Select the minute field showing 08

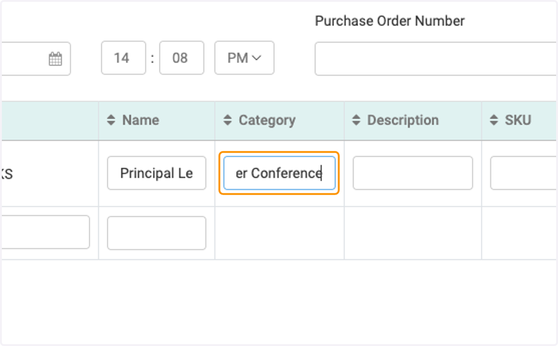(181, 58)
